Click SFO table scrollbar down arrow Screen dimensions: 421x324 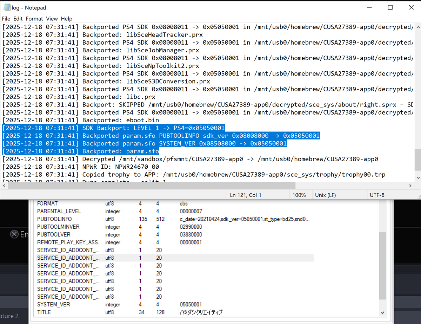coord(382,312)
